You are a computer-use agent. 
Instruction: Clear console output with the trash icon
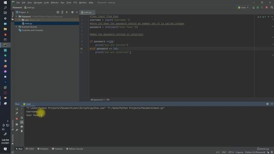tap(22, 131)
